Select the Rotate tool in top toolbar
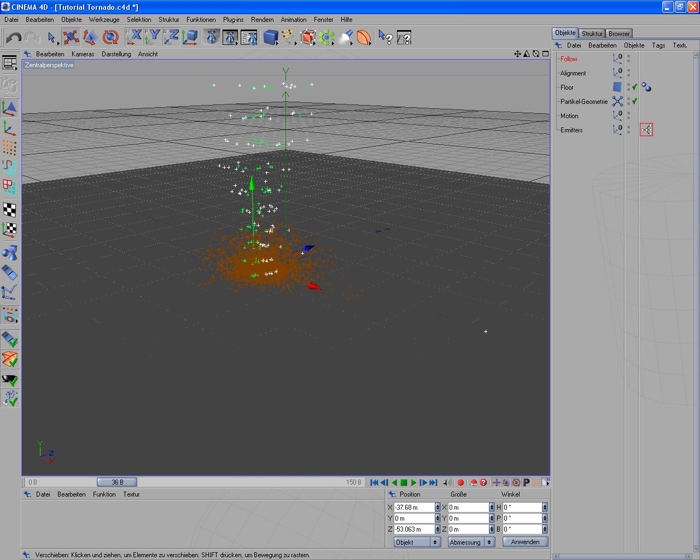 click(x=110, y=37)
